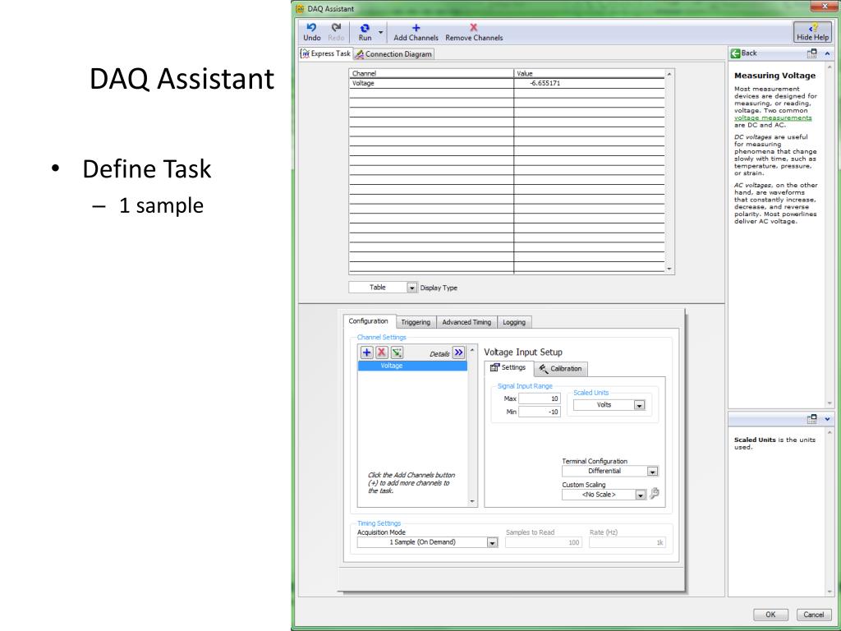Click the blue plus add channel icon
Viewport: 841px width, 631px height.
(366, 352)
